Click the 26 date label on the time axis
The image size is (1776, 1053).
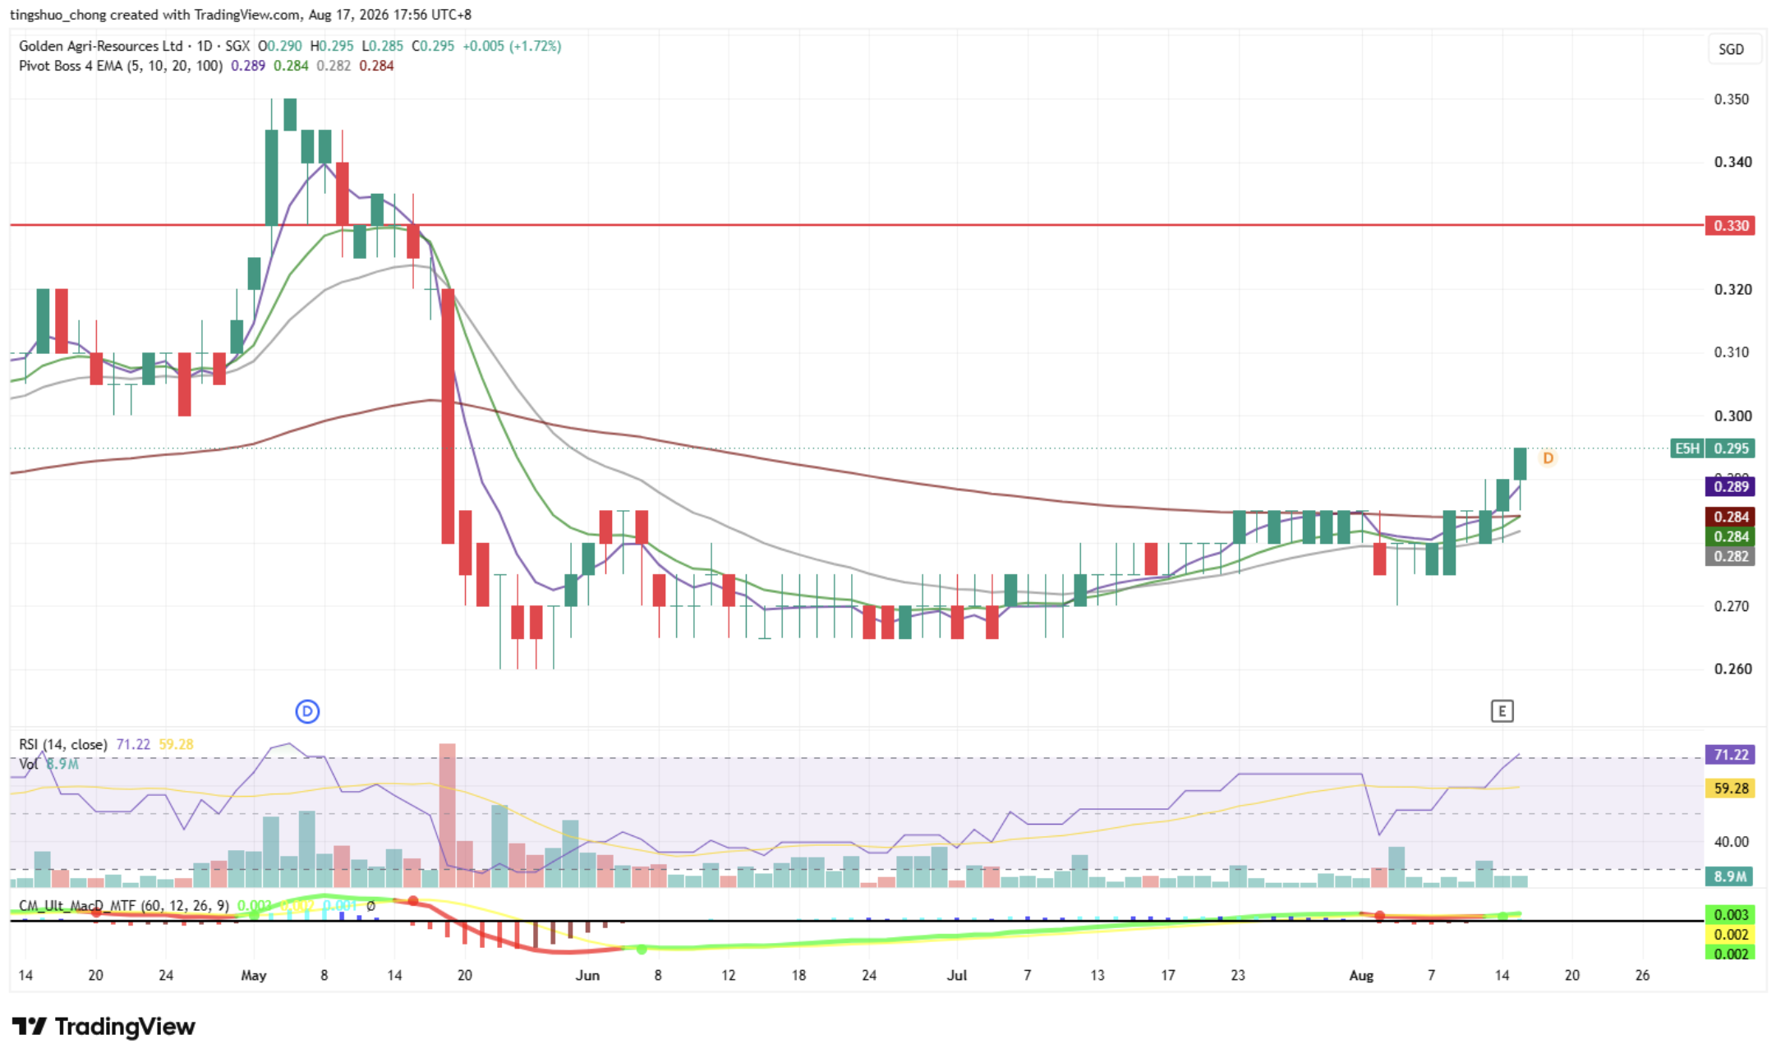click(1642, 976)
